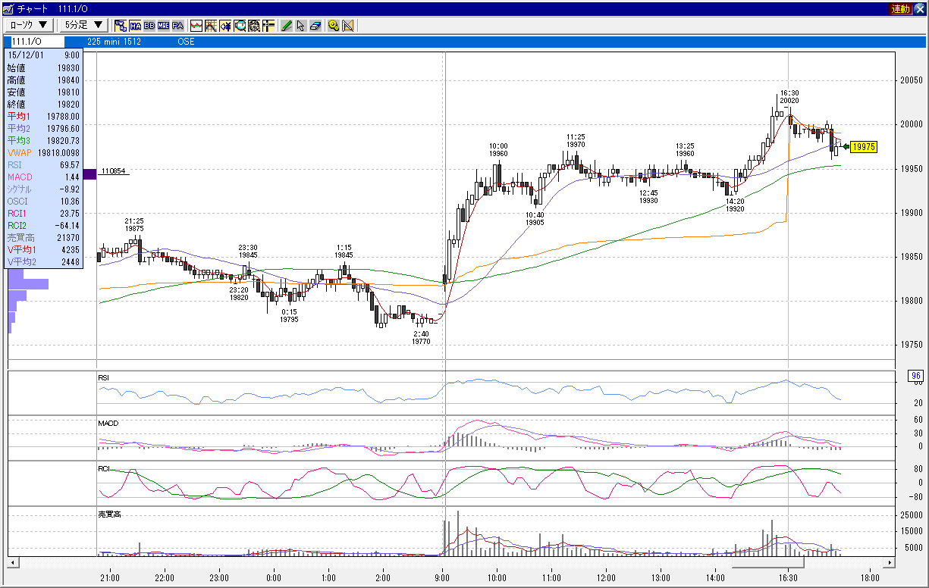Toggle the PA indicator icon

(177, 25)
